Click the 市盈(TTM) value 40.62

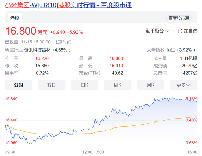coord(117,73)
